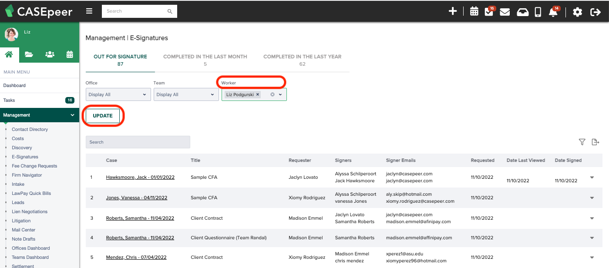Open notifications bell with 14 badge

tap(554, 11)
